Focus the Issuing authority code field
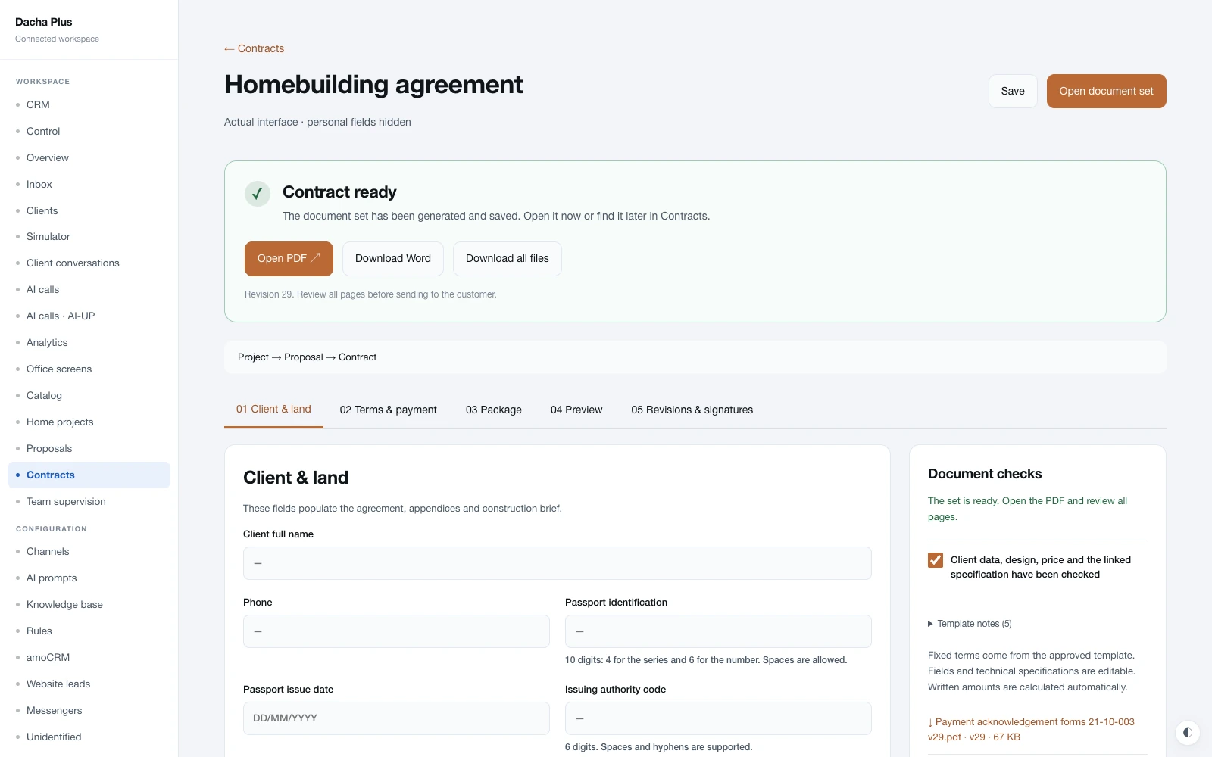The height and width of the screenshot is (757, 1212). pyautogui.click(x=718, y=718)
